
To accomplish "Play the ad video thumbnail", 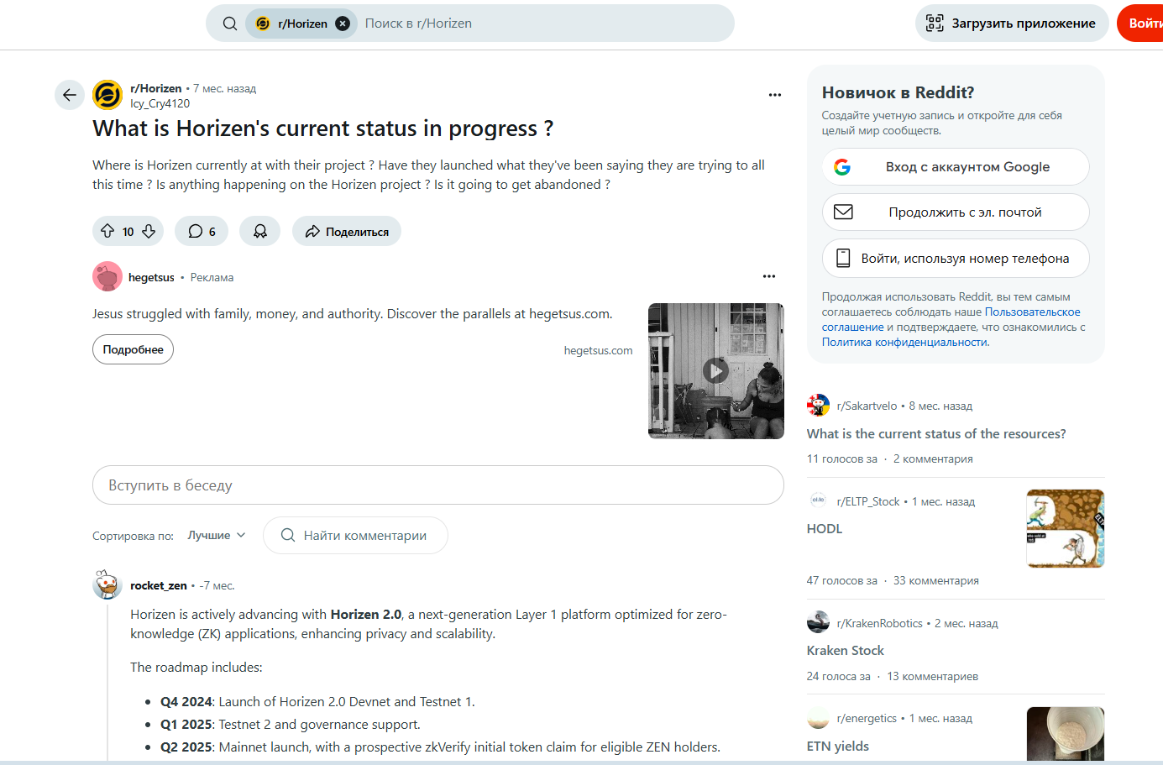I will pos(715,370).
